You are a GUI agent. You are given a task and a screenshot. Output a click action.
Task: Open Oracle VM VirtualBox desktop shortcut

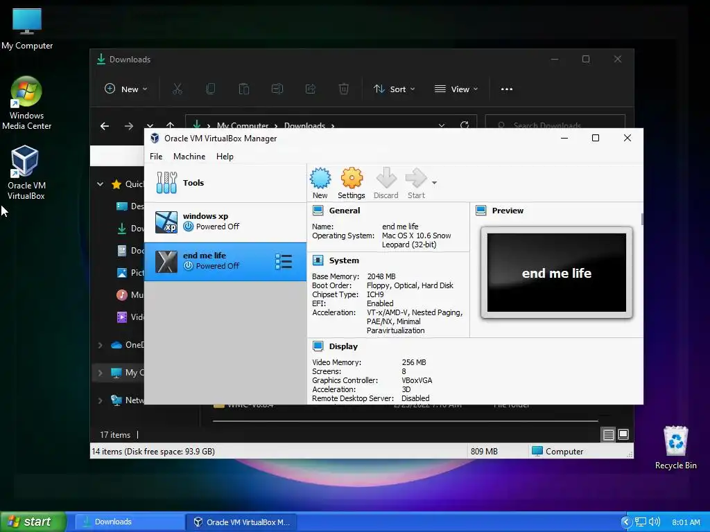coord(26,172)
